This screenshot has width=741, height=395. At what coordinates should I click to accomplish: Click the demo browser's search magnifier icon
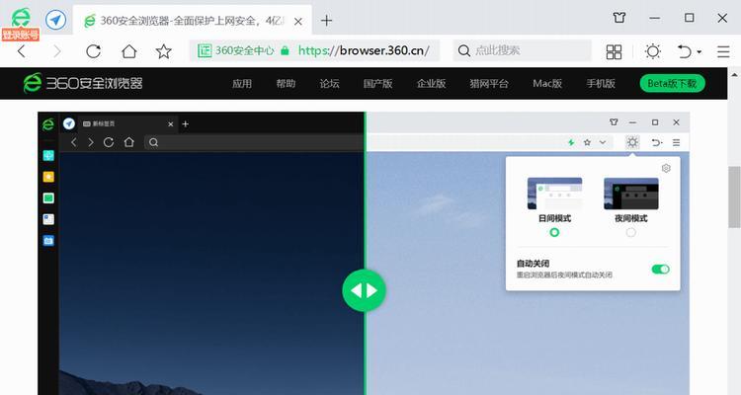pyautogui.click(x=153, y=142)
